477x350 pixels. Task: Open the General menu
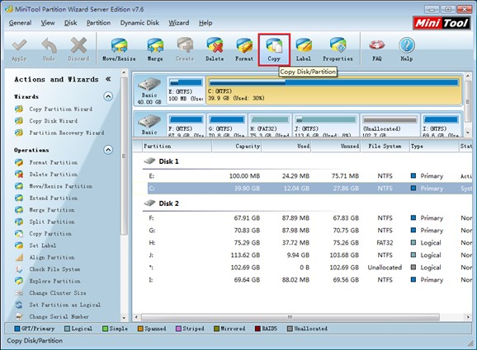tap(20, 23)
